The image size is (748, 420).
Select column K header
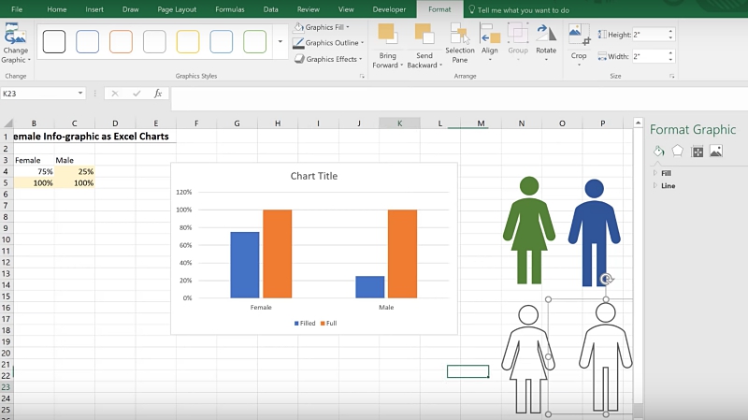point(399,123)
